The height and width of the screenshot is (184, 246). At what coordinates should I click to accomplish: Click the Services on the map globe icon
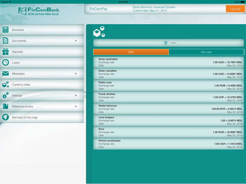click(x=6, y=117)
